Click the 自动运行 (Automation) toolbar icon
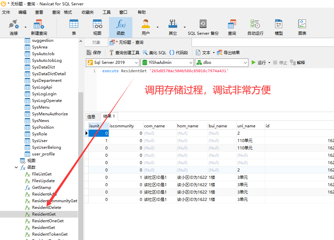 tap(255, 27)
